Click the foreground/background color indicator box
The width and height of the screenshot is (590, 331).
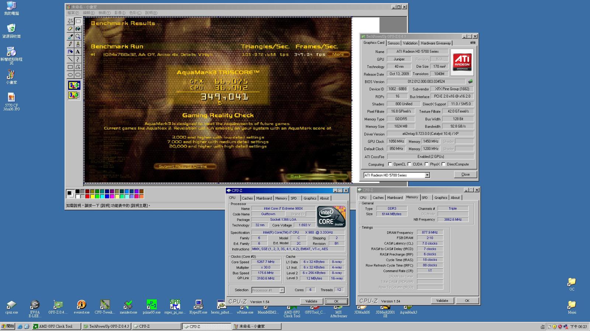70,194
